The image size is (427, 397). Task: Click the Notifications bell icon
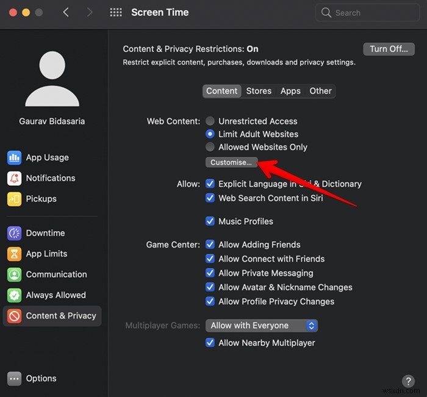[x=14, y=178]
